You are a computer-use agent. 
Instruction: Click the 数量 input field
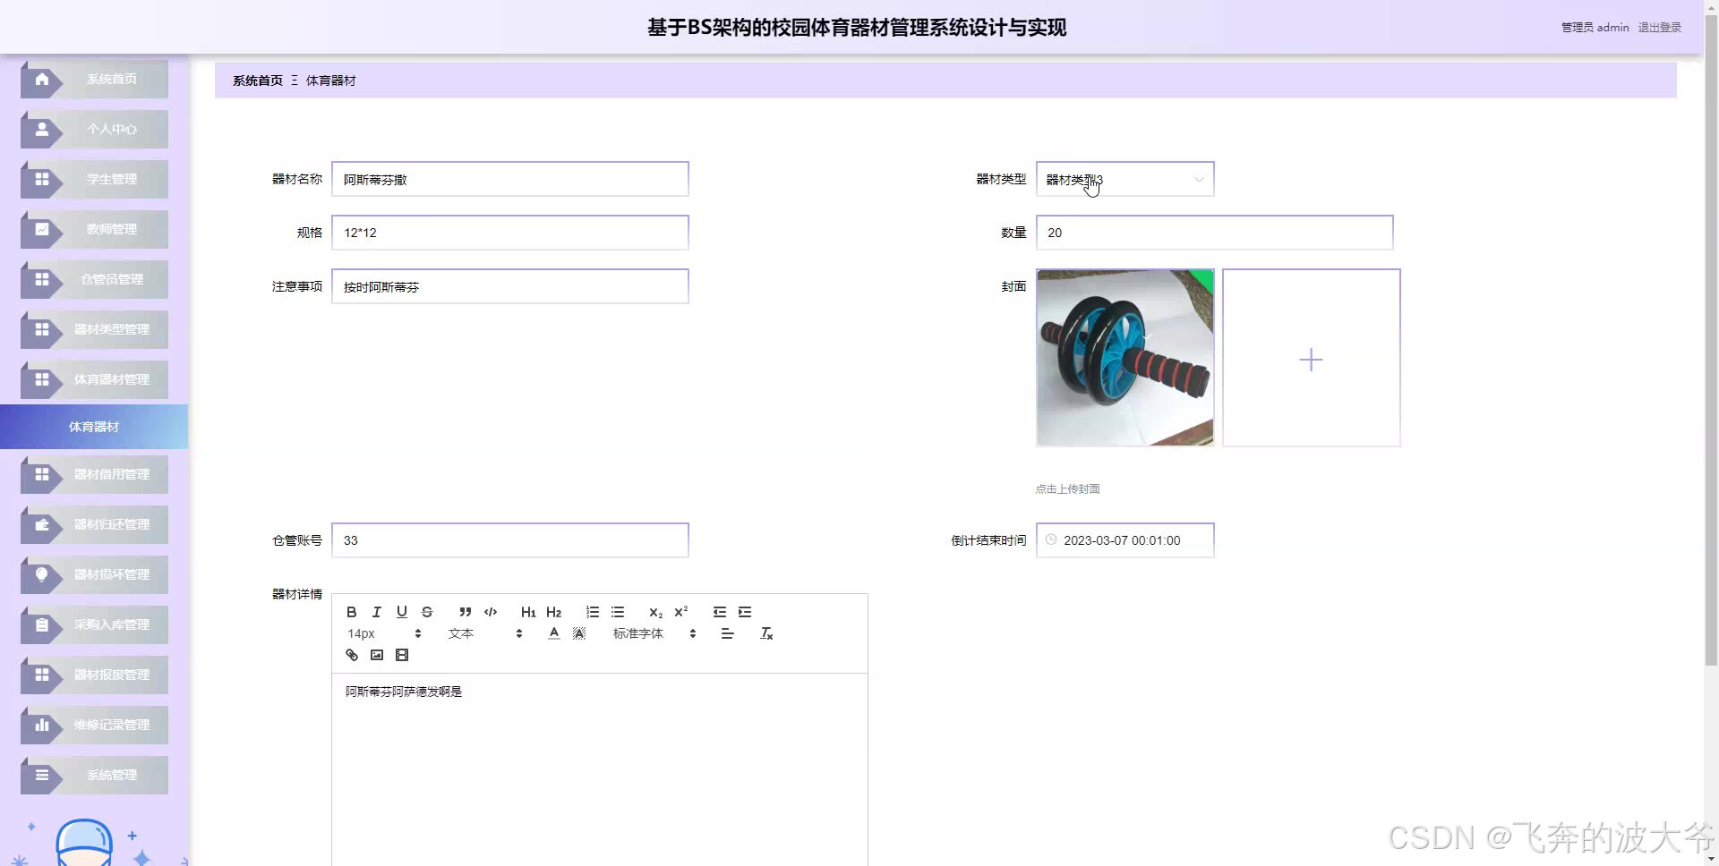(x=1214, y=233)
